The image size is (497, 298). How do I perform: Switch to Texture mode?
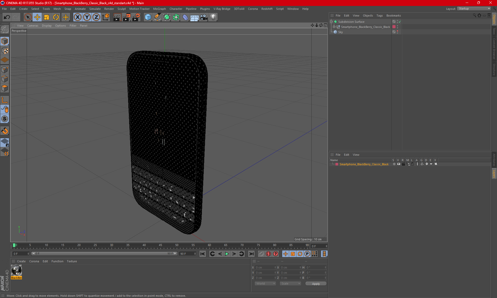pos(5,51)
